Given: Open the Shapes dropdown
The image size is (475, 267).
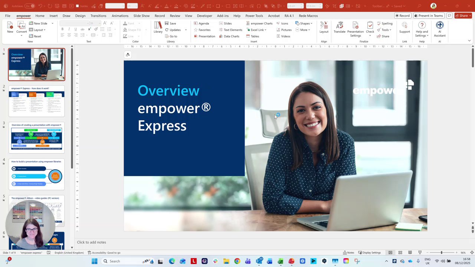Looking at the screenshot, I should (304, 23).
